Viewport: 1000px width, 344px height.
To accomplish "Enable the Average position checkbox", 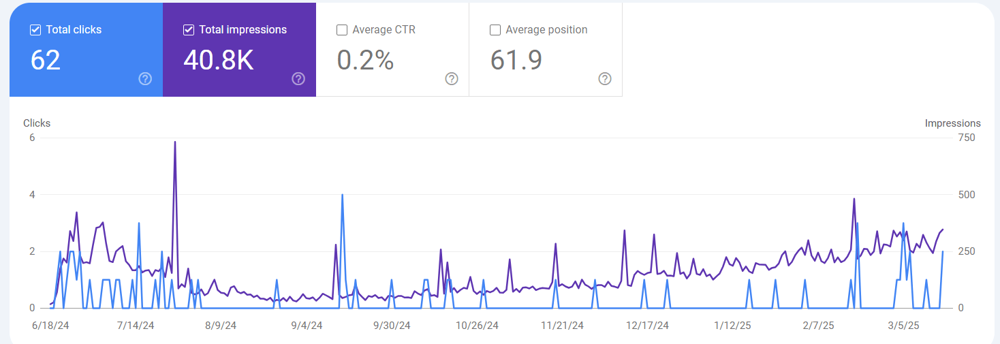I will pos(495,30).
